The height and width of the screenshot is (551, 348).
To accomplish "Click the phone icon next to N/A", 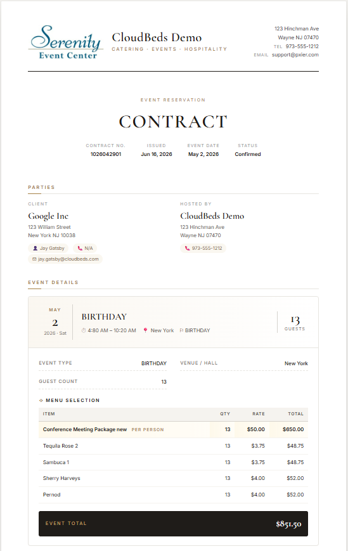I will [80, 248].
